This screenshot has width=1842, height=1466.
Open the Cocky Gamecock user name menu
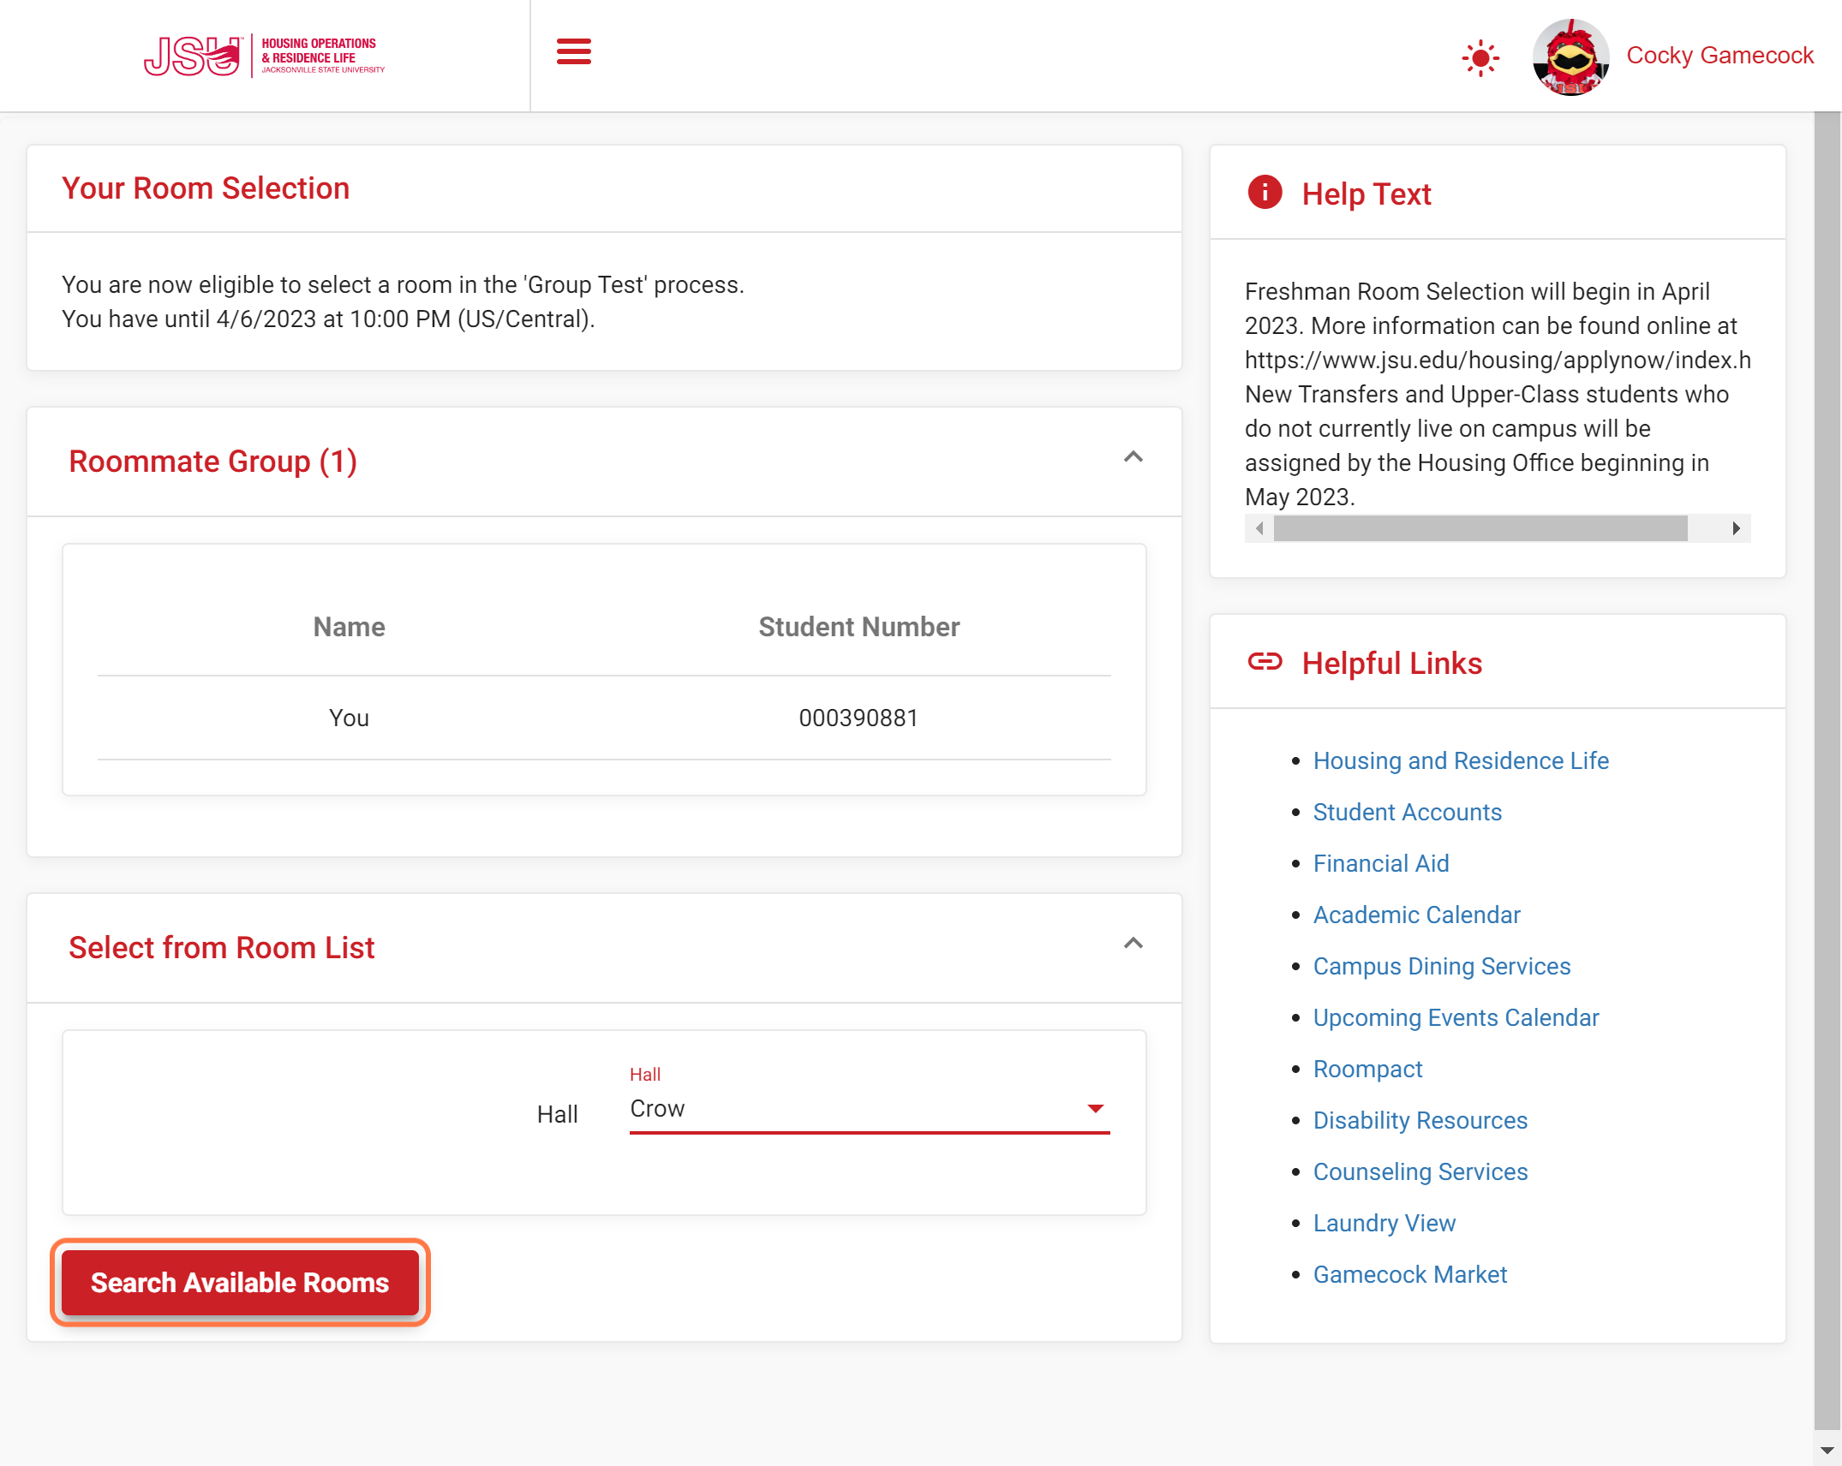coord(1719,56)
